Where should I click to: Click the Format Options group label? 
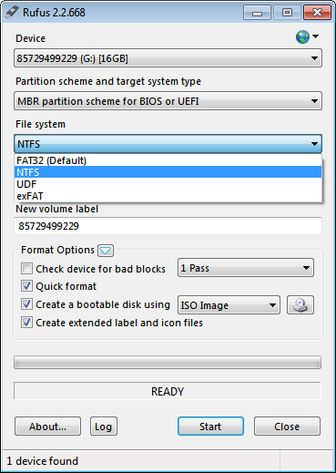57,250
